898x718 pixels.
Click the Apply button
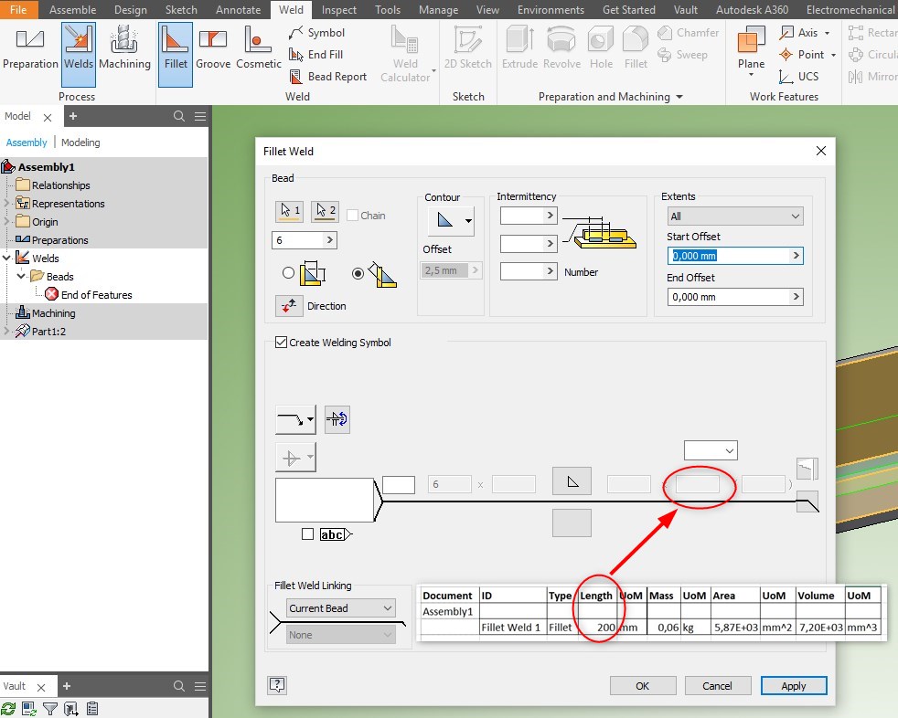coord(793,685)
